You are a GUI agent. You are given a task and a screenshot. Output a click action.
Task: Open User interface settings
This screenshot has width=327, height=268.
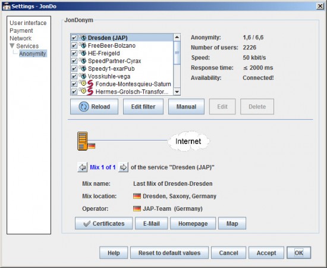(28, 23)
